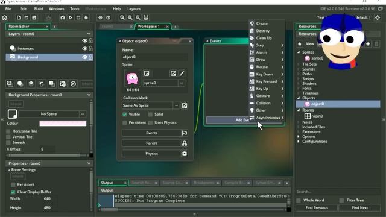Enable object Persistent checkbox
Screen dimensions: 386x217
[125, 122]
